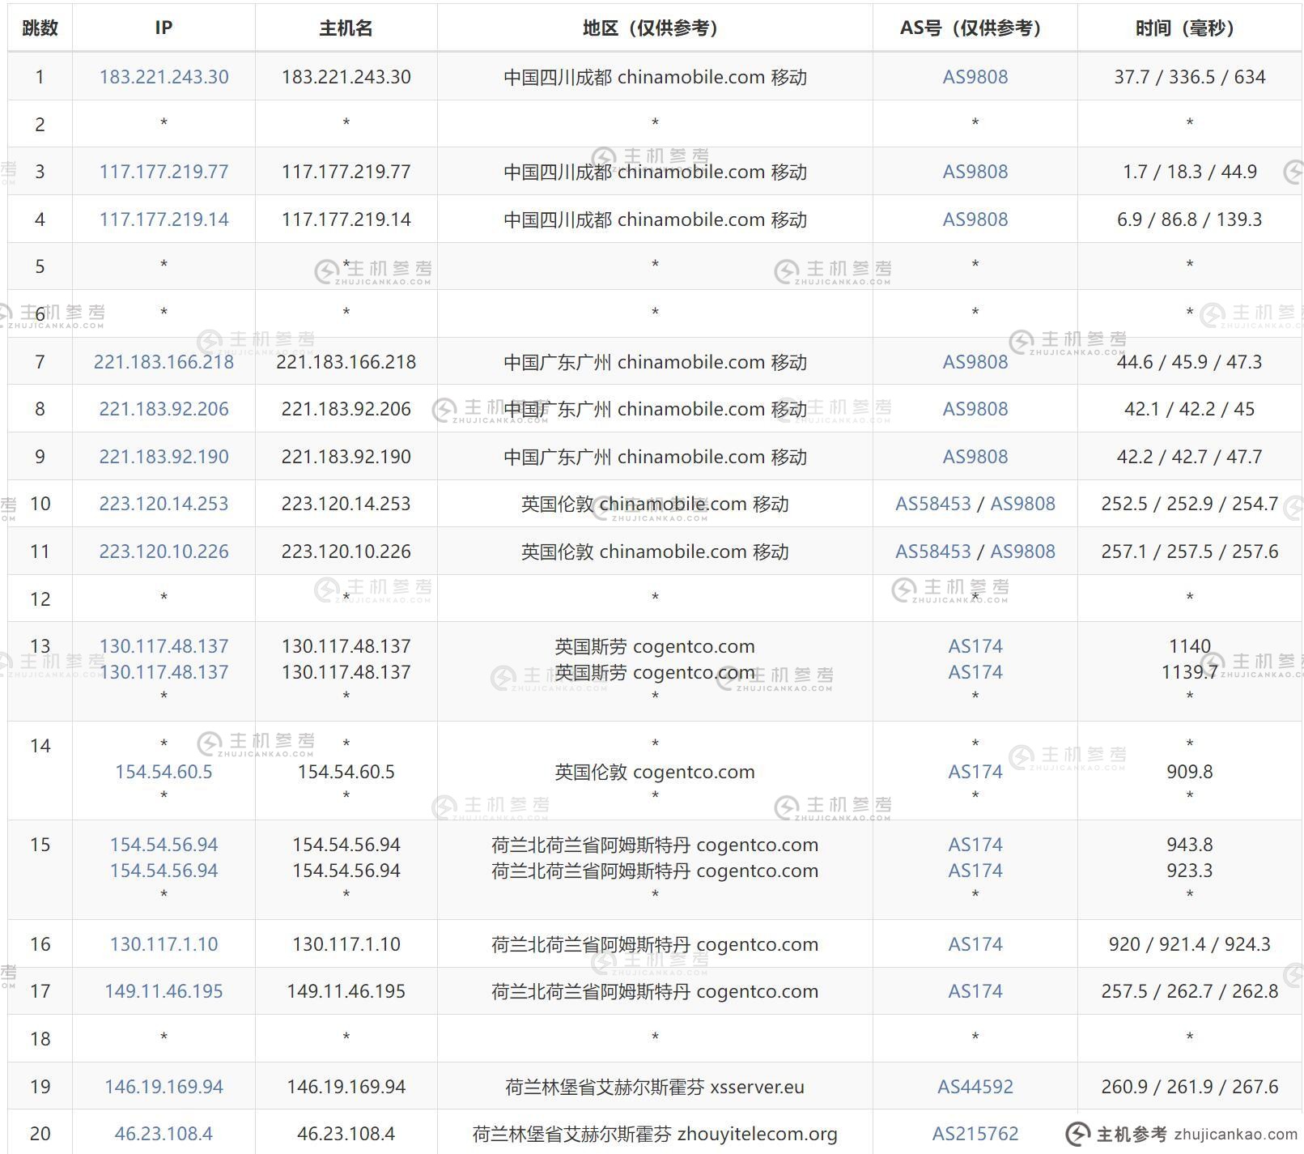The width and height of the screenshot is (1304, 1154).
Task: Open IP link 221.183.166.218
Action: point(164,362)
